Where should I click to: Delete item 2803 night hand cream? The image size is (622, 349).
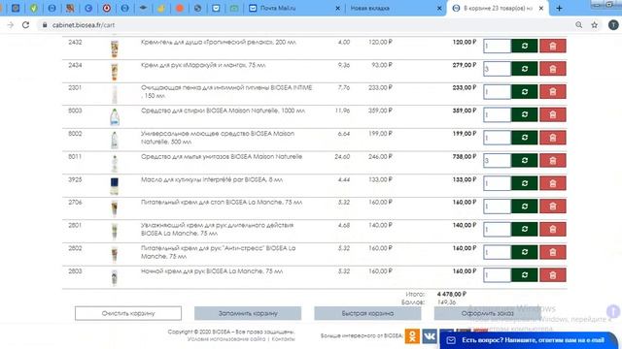(553, 275)
